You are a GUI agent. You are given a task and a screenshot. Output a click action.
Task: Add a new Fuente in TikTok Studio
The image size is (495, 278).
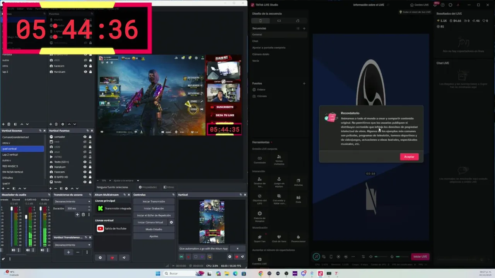304,83
